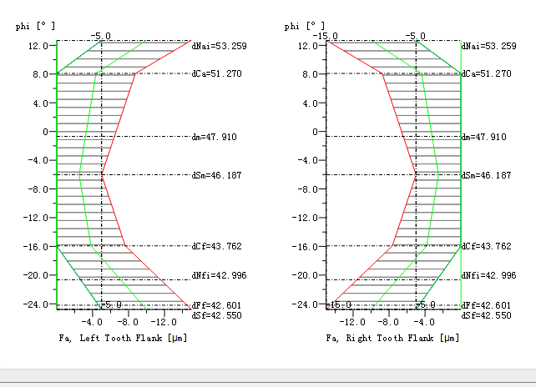Click the -15.0 top label on right chart
Image resolution: width=536 pixels, height=387 pixels.
(x=326, y=36)
